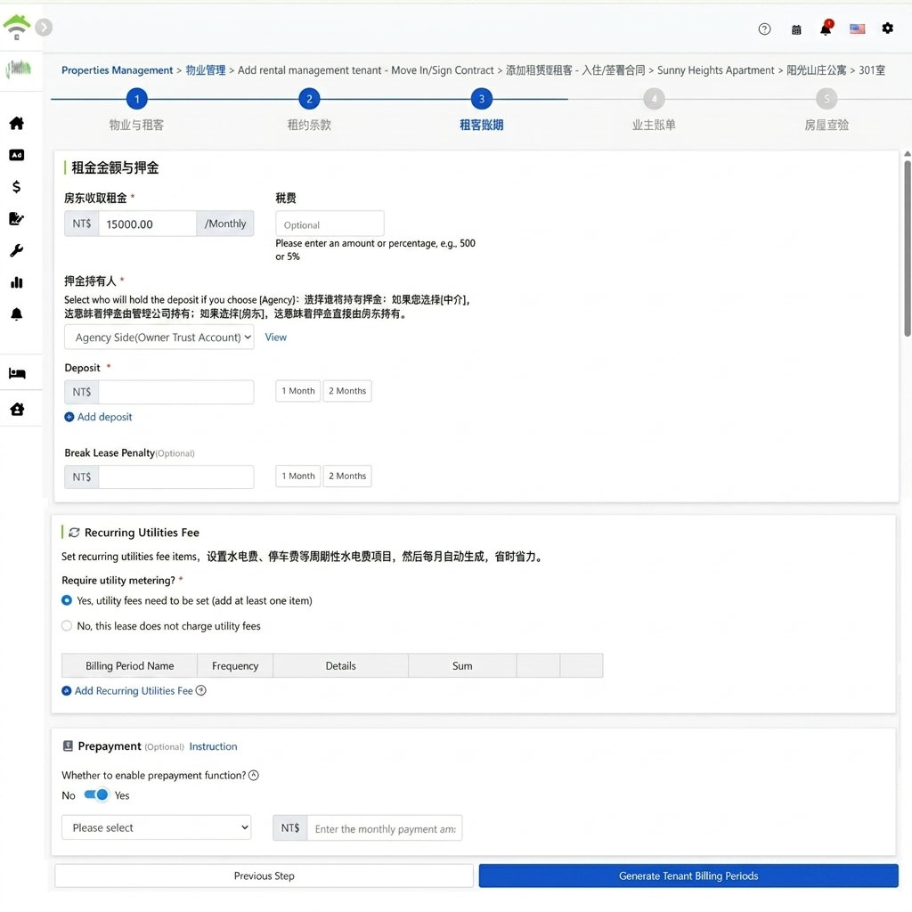The image size is (912, 912).
Task: Go to the home sidebar icon
Action: coord(17,123)
